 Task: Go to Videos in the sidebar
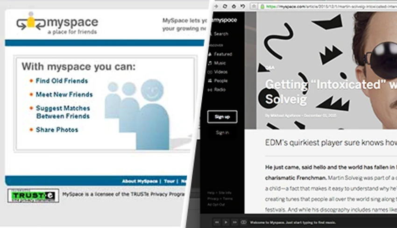(218, 72)
